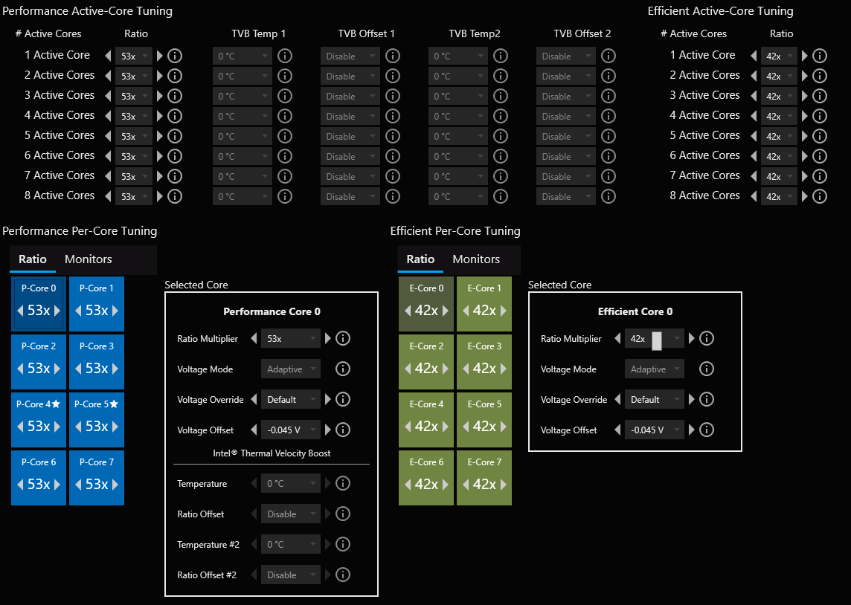
Task: Open info for 2 Active Cores TVB Temp2
Action: click(501, 76)
